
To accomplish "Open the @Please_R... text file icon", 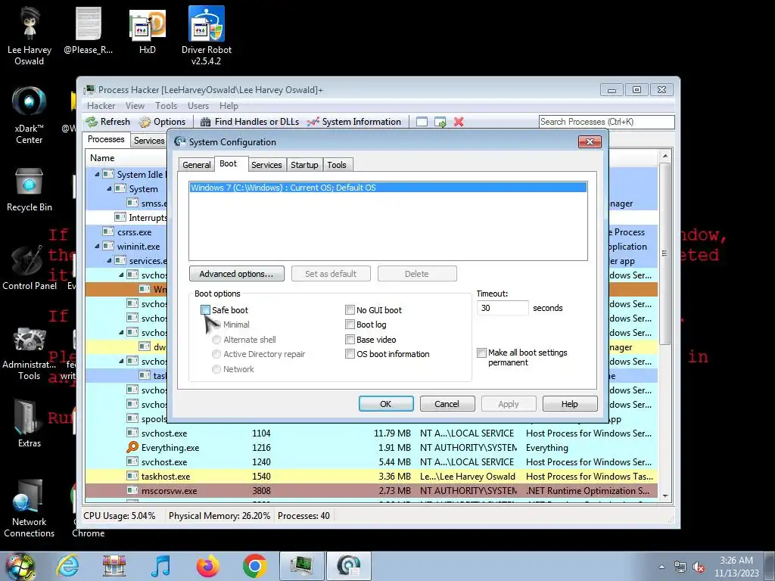I will click(x=88, y=30).
